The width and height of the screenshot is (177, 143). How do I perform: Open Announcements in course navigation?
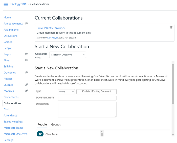click(13, 24)
